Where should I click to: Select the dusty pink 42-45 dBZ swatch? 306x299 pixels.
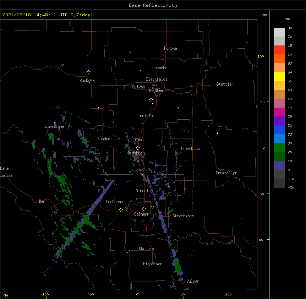coord(279,103)
